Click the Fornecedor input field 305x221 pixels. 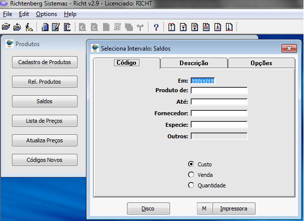(x=219, y=113)
